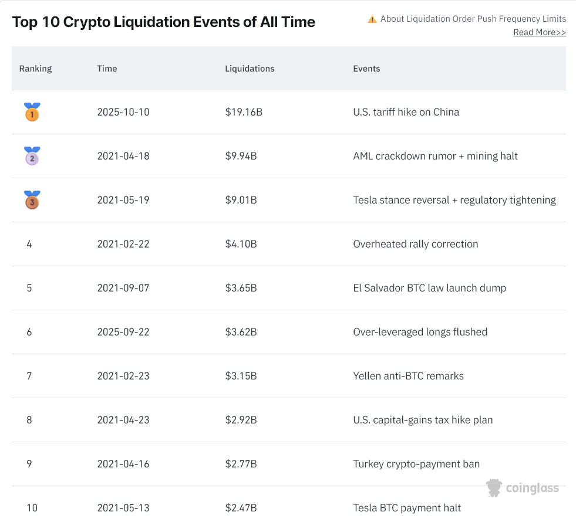Click the Events column header
Screen dimensions: 576x529
point(366,69)
